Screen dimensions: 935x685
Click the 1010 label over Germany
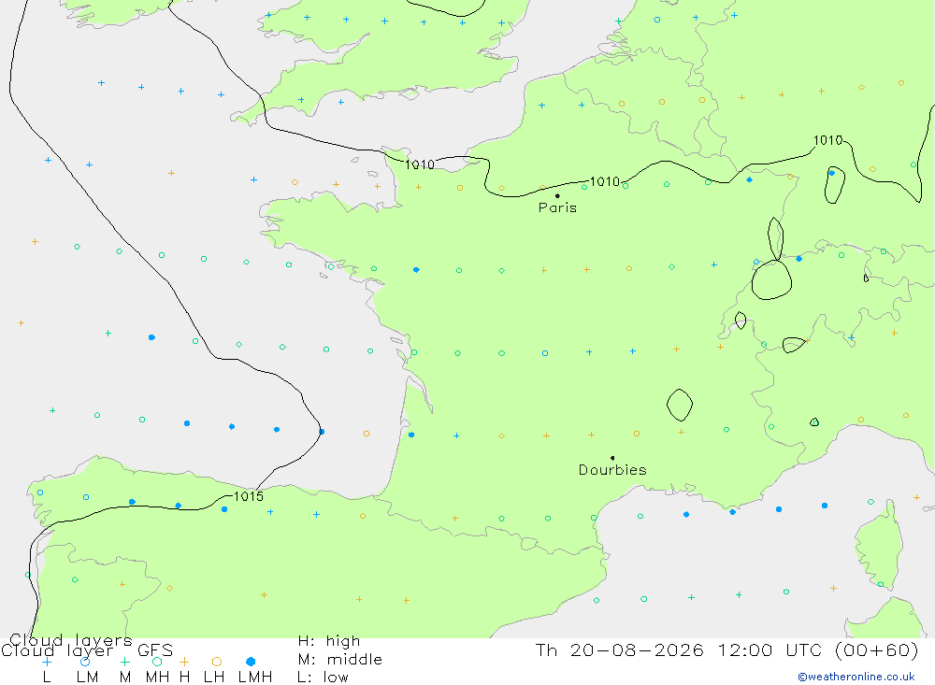tap(827, 140)
